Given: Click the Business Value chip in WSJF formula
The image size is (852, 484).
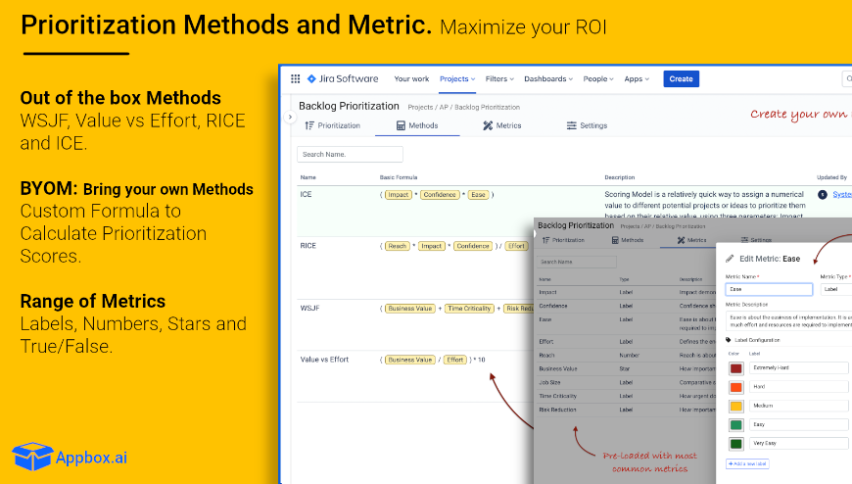Looking at the screenshot, I should 409,309.
